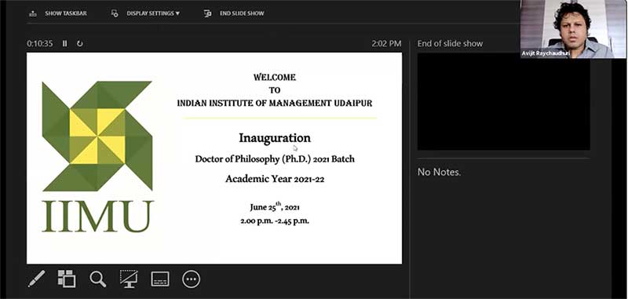628x299 pixels.
Task: Select the pen and laser pointer tools
Action: click(36, 279)
